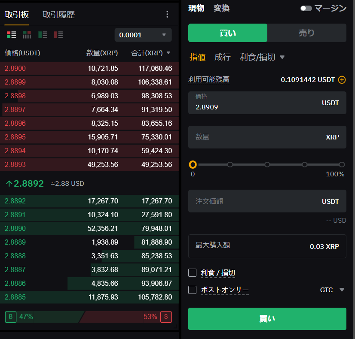Click the S sell ratio badge

click(166, 317)
